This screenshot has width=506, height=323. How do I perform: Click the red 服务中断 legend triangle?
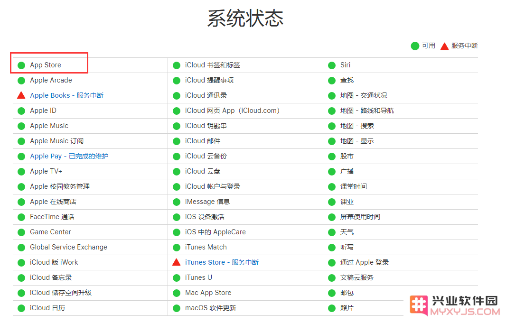tap(444, 46)
